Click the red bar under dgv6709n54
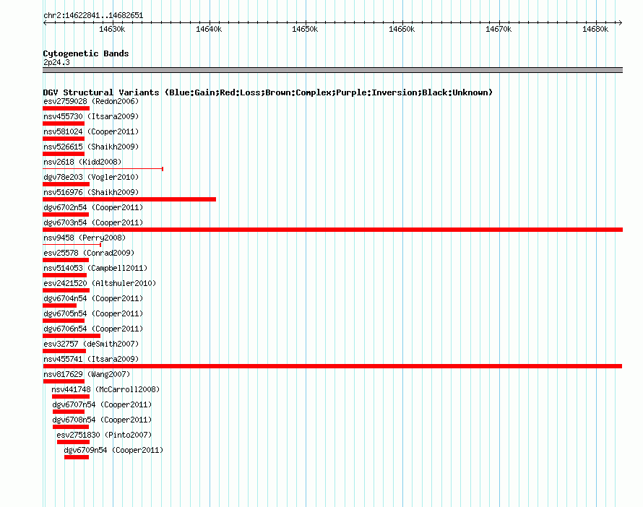This screenshot has width=643, height=507. [77, 457]
